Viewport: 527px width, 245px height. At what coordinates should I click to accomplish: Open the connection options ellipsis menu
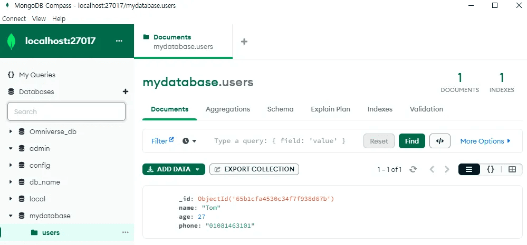(119, 41)
